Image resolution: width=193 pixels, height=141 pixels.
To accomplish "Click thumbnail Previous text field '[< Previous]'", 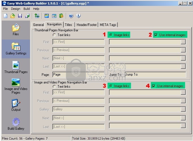I will click(x=78, y=50).
